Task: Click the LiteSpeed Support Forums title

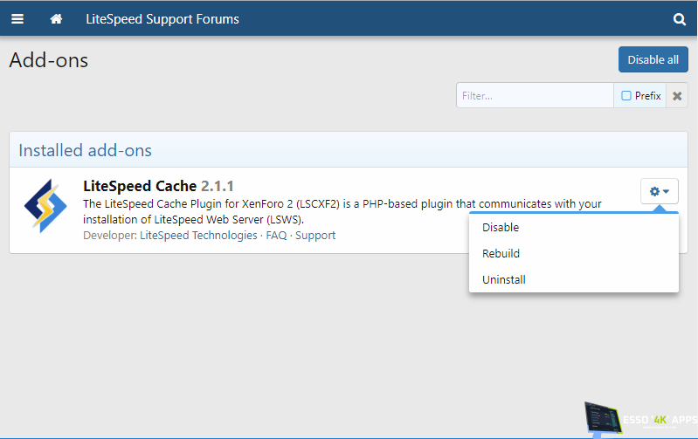Action: click(x=162, y=18)
